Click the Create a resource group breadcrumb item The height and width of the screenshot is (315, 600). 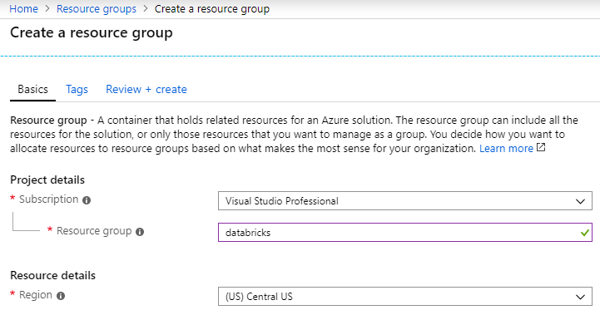pos(212,9)
